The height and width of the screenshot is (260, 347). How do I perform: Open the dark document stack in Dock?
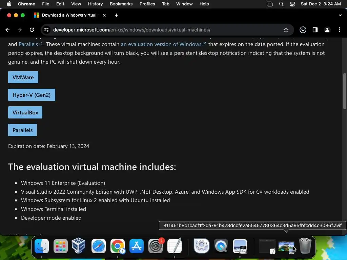coord(267,246)
